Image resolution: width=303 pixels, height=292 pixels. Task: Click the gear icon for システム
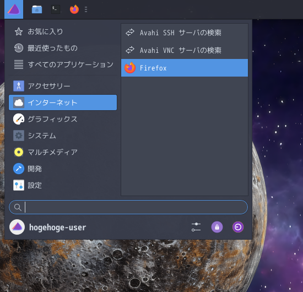click(x=19, y=136)
